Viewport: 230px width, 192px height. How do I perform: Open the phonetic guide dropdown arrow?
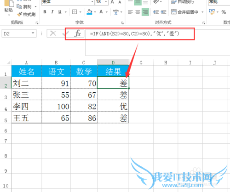(x=121, y=12)
